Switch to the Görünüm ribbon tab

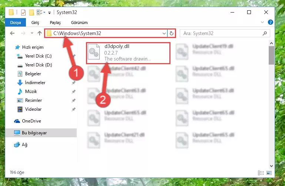coord(79,23)
